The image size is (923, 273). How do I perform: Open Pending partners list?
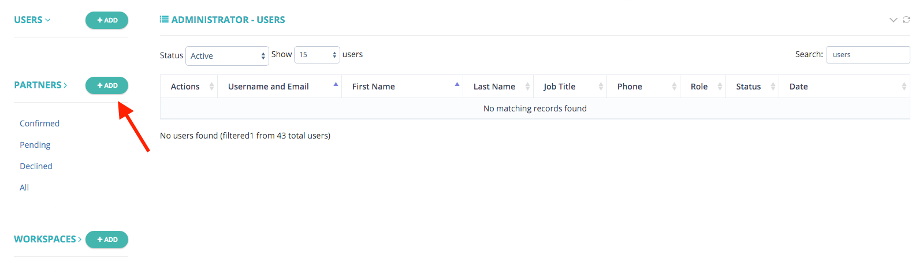click(x=35, y=145)
